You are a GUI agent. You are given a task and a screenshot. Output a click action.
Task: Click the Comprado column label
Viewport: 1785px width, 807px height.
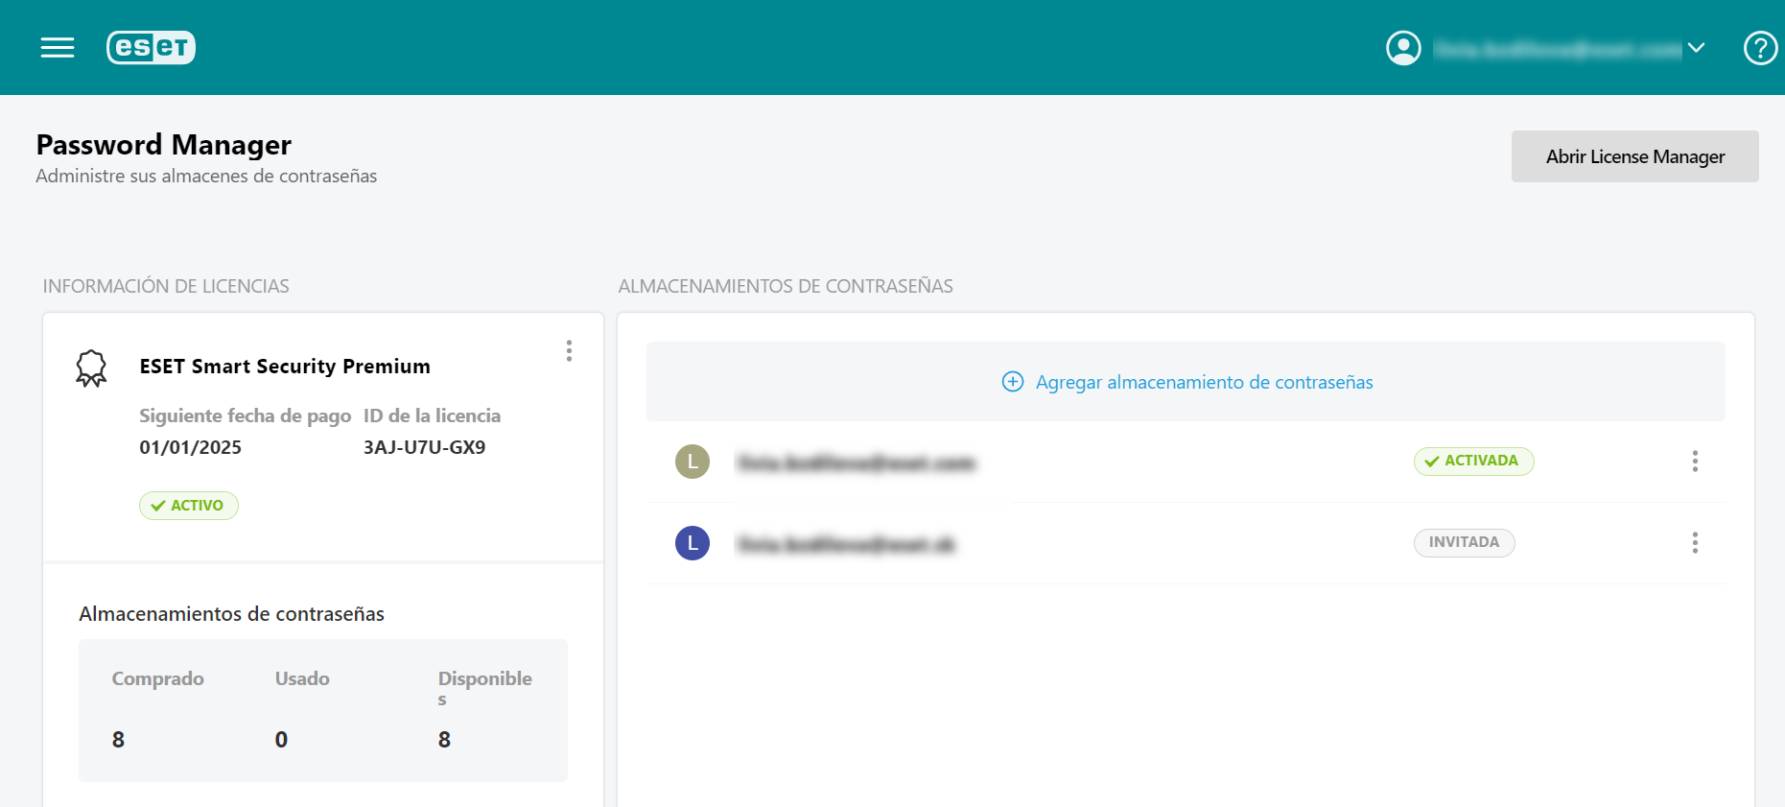pos(157,678)
